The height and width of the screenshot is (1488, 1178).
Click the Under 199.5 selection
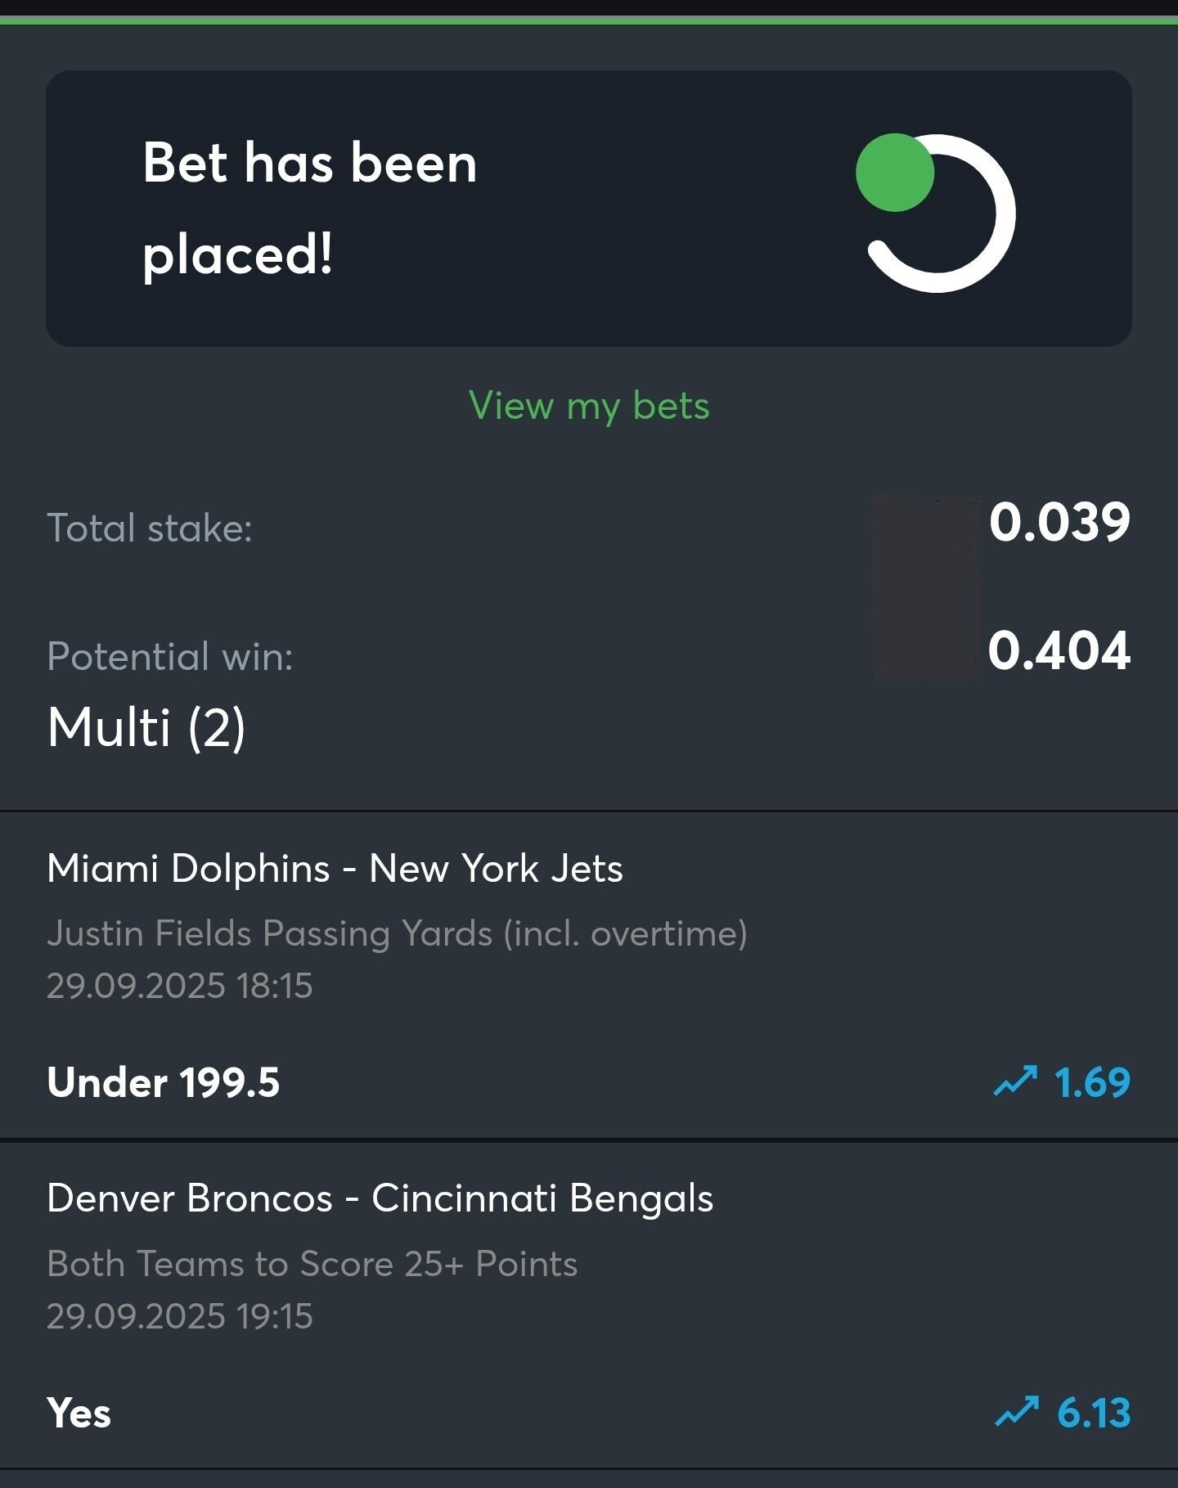point(164,1082)
